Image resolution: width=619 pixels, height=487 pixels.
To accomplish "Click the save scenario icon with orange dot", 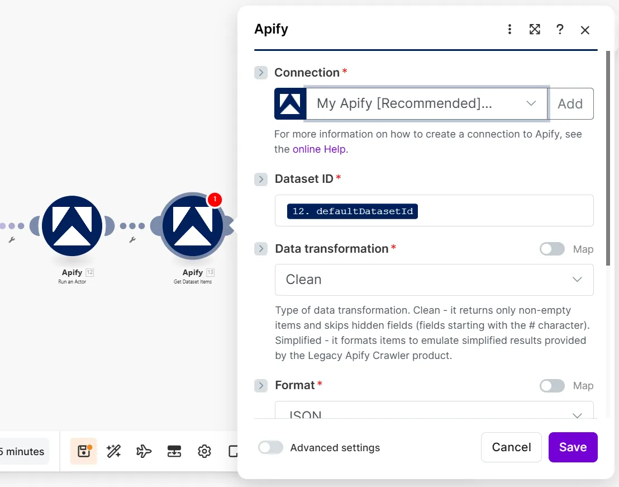I will (83, 451).
